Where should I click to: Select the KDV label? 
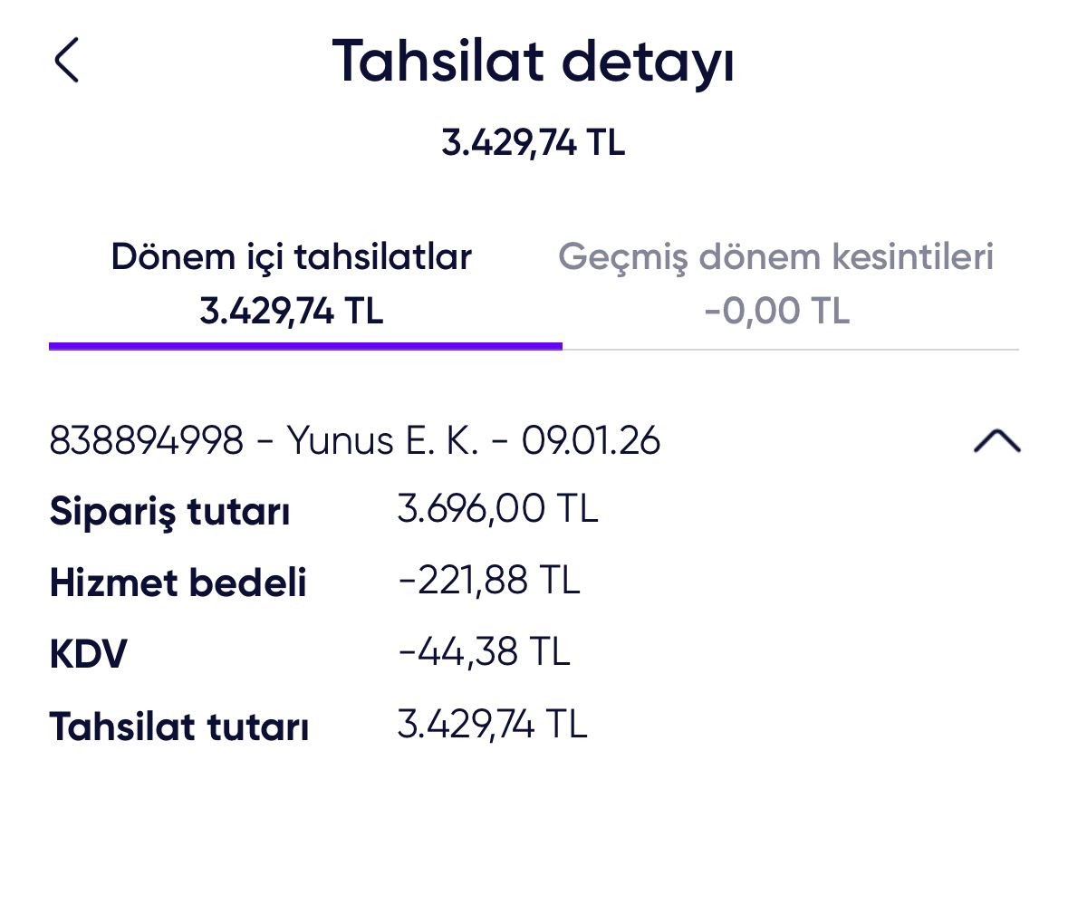point(88,653)
